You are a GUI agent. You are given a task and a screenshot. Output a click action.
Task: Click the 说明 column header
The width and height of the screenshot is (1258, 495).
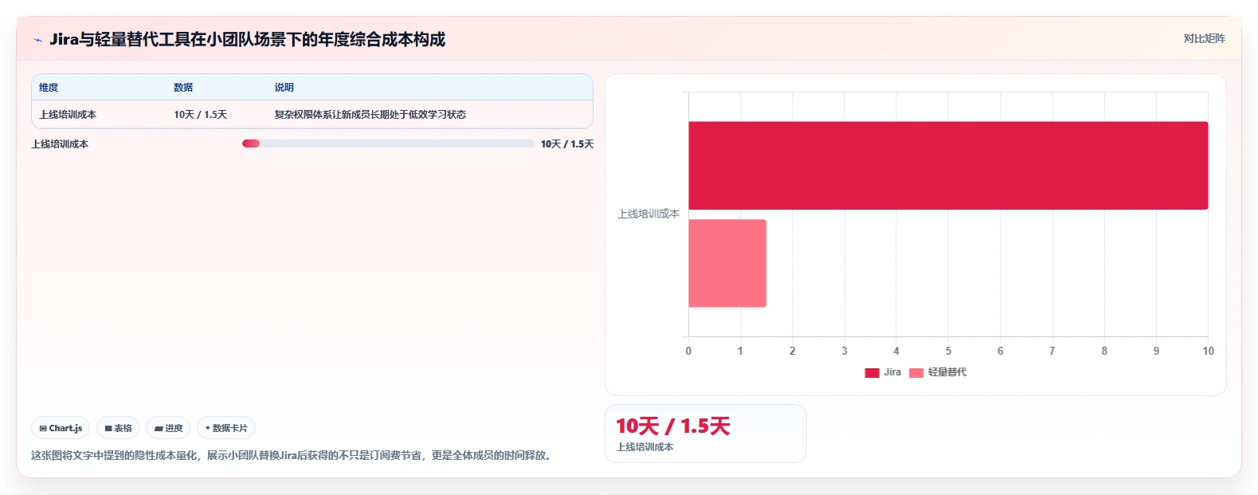coord(284,88)
